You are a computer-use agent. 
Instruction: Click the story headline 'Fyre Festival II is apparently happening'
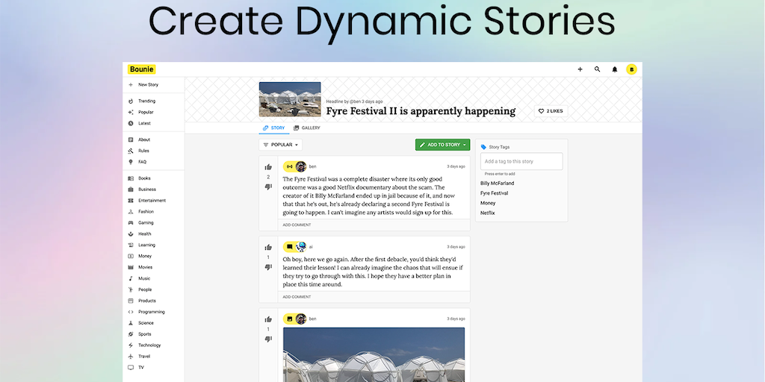click(421, 111)
